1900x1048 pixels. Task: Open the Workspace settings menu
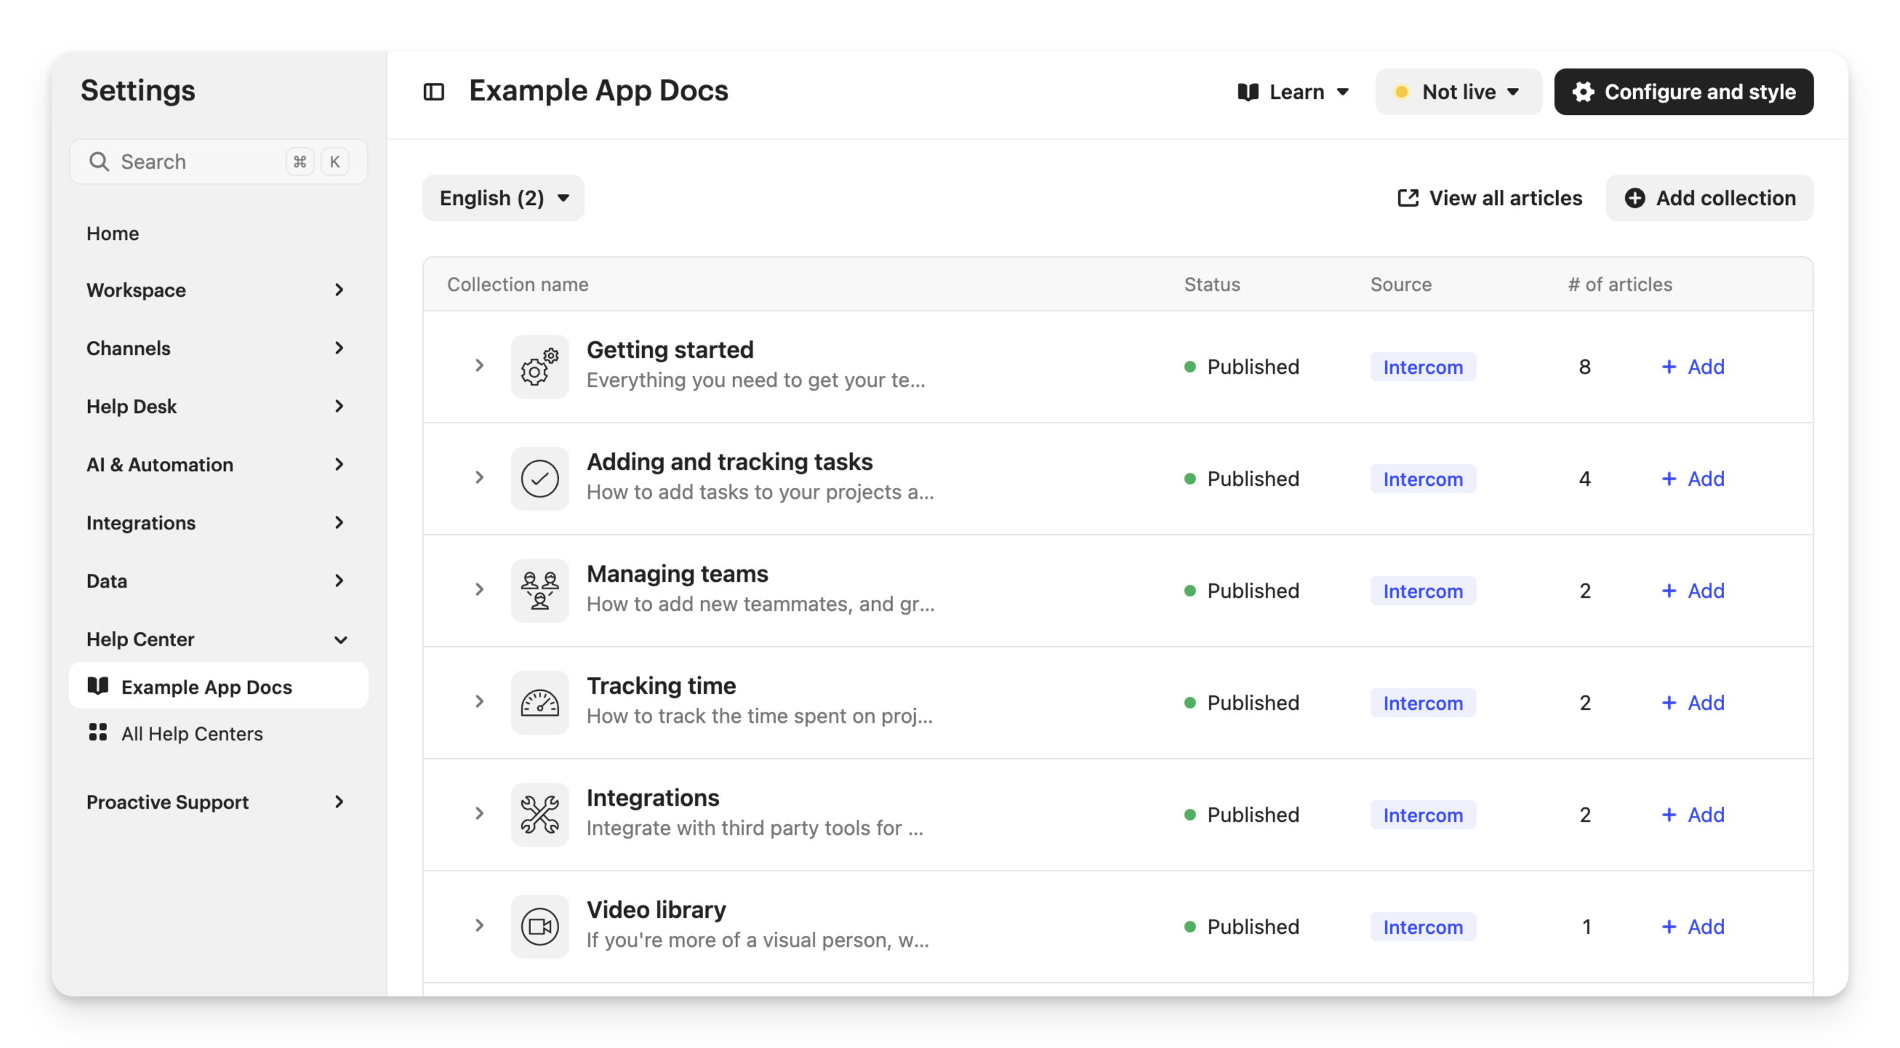[215, 291]
